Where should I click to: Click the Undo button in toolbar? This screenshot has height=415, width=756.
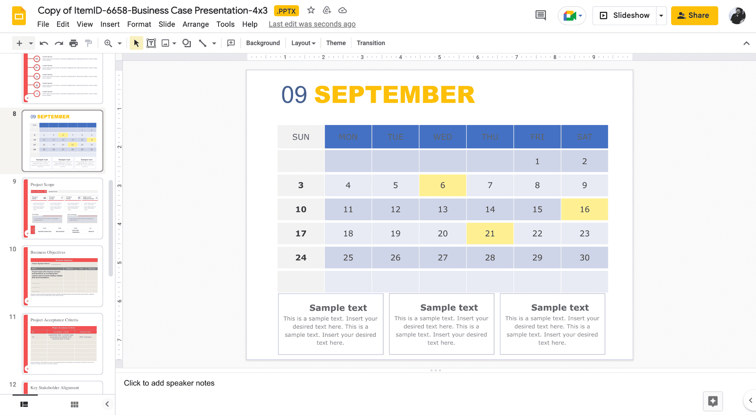tap(44, 43)
